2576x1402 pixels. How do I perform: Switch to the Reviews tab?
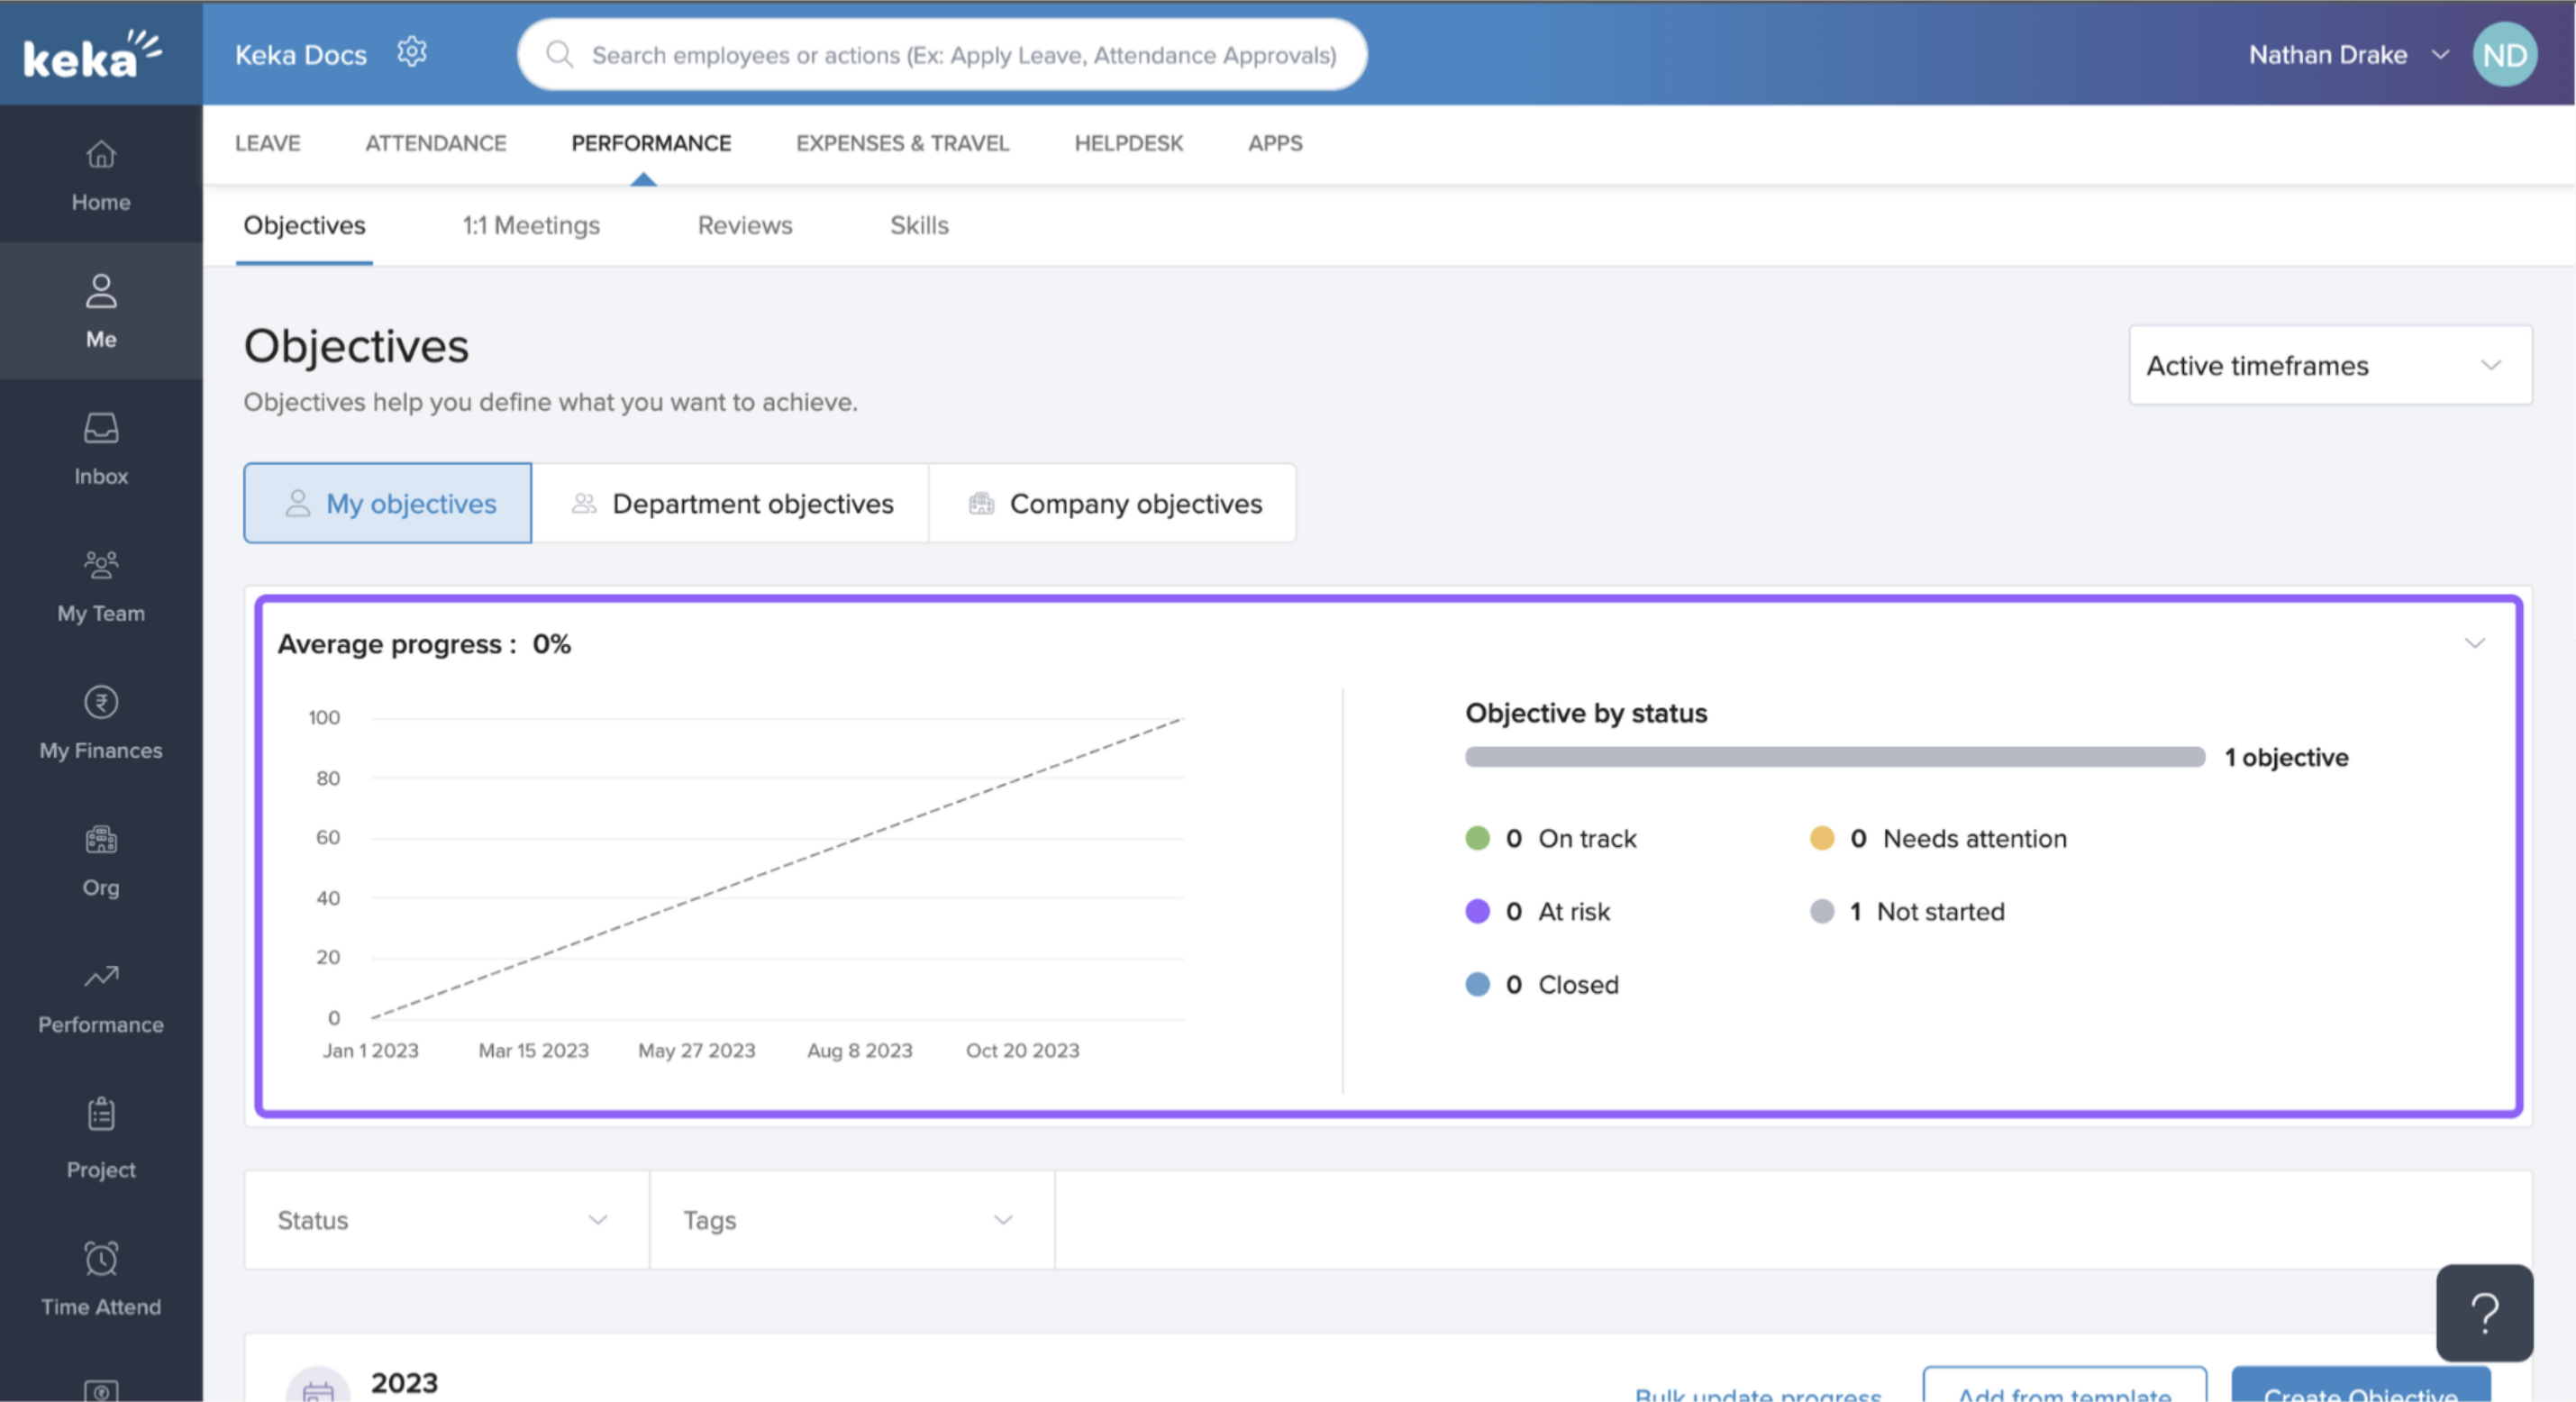coord(744,225)
